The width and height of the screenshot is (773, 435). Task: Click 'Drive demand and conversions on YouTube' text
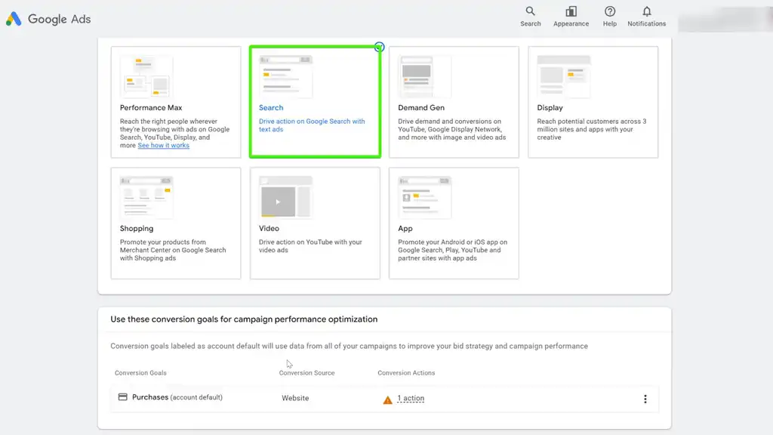pyautogui.click(x=451, y=129)
